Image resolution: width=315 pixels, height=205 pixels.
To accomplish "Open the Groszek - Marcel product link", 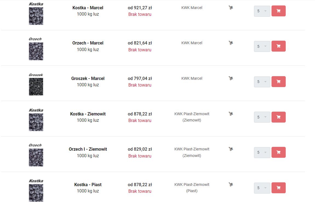I will [x=88, y=78].
